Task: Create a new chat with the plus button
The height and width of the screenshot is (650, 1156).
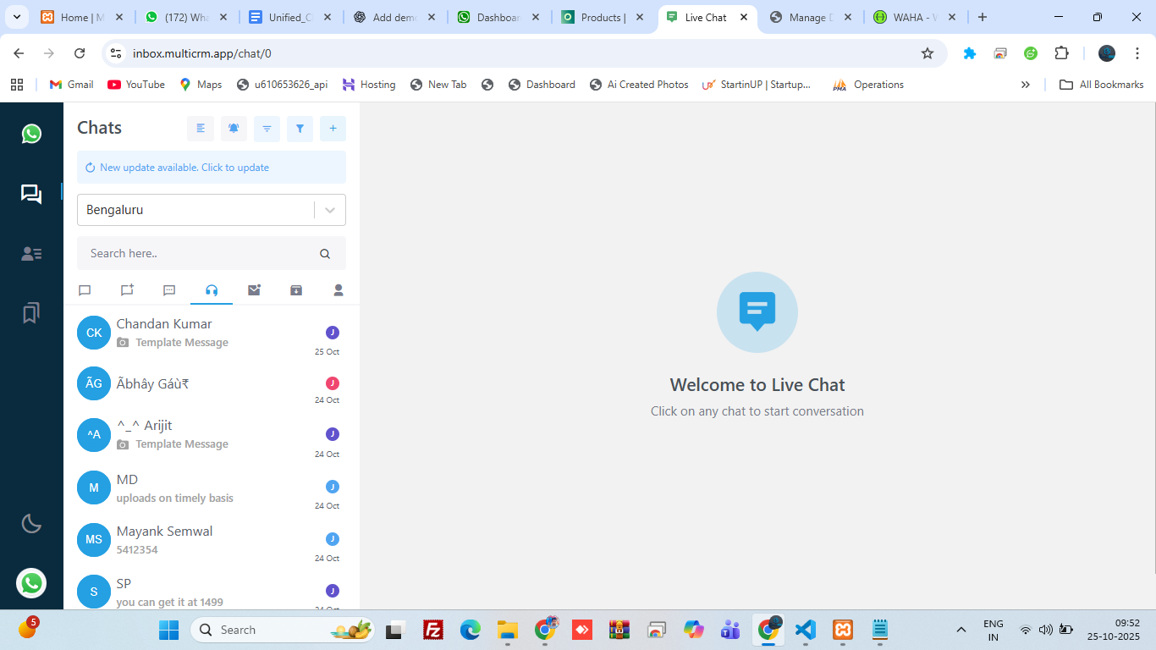Action: tap(333, 129)
